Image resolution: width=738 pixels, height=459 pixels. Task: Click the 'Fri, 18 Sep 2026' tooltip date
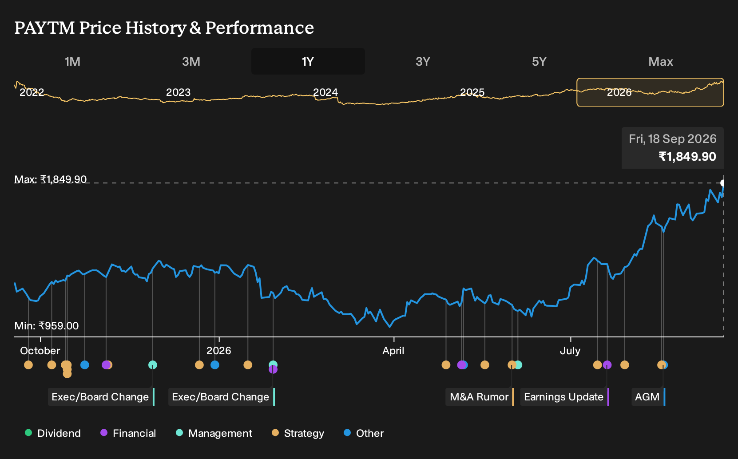click(x=673, y=139)
